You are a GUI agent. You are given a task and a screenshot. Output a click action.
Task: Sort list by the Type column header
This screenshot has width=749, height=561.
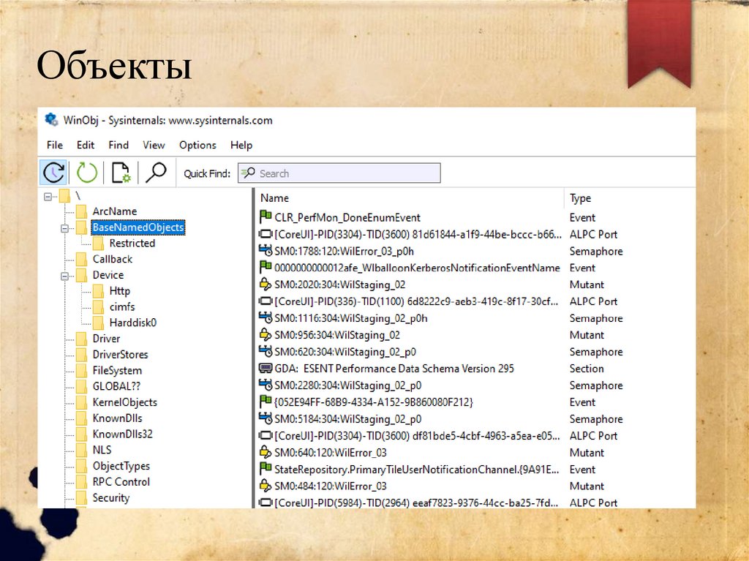[x=580, y=198]
